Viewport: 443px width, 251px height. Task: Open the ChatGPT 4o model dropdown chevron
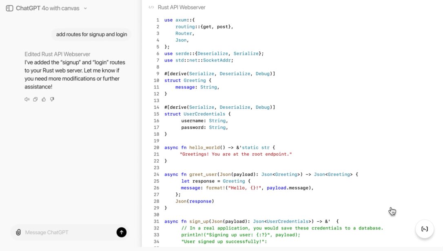[85, 8]
